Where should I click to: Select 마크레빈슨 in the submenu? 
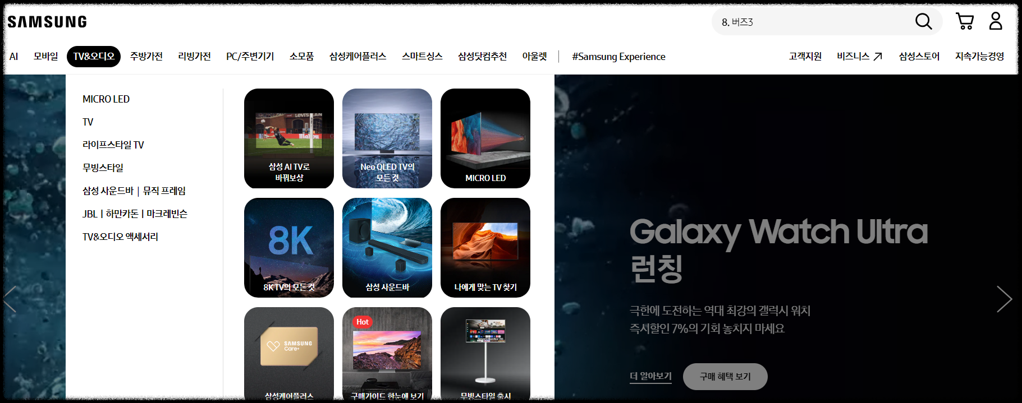tap(167, 214)
